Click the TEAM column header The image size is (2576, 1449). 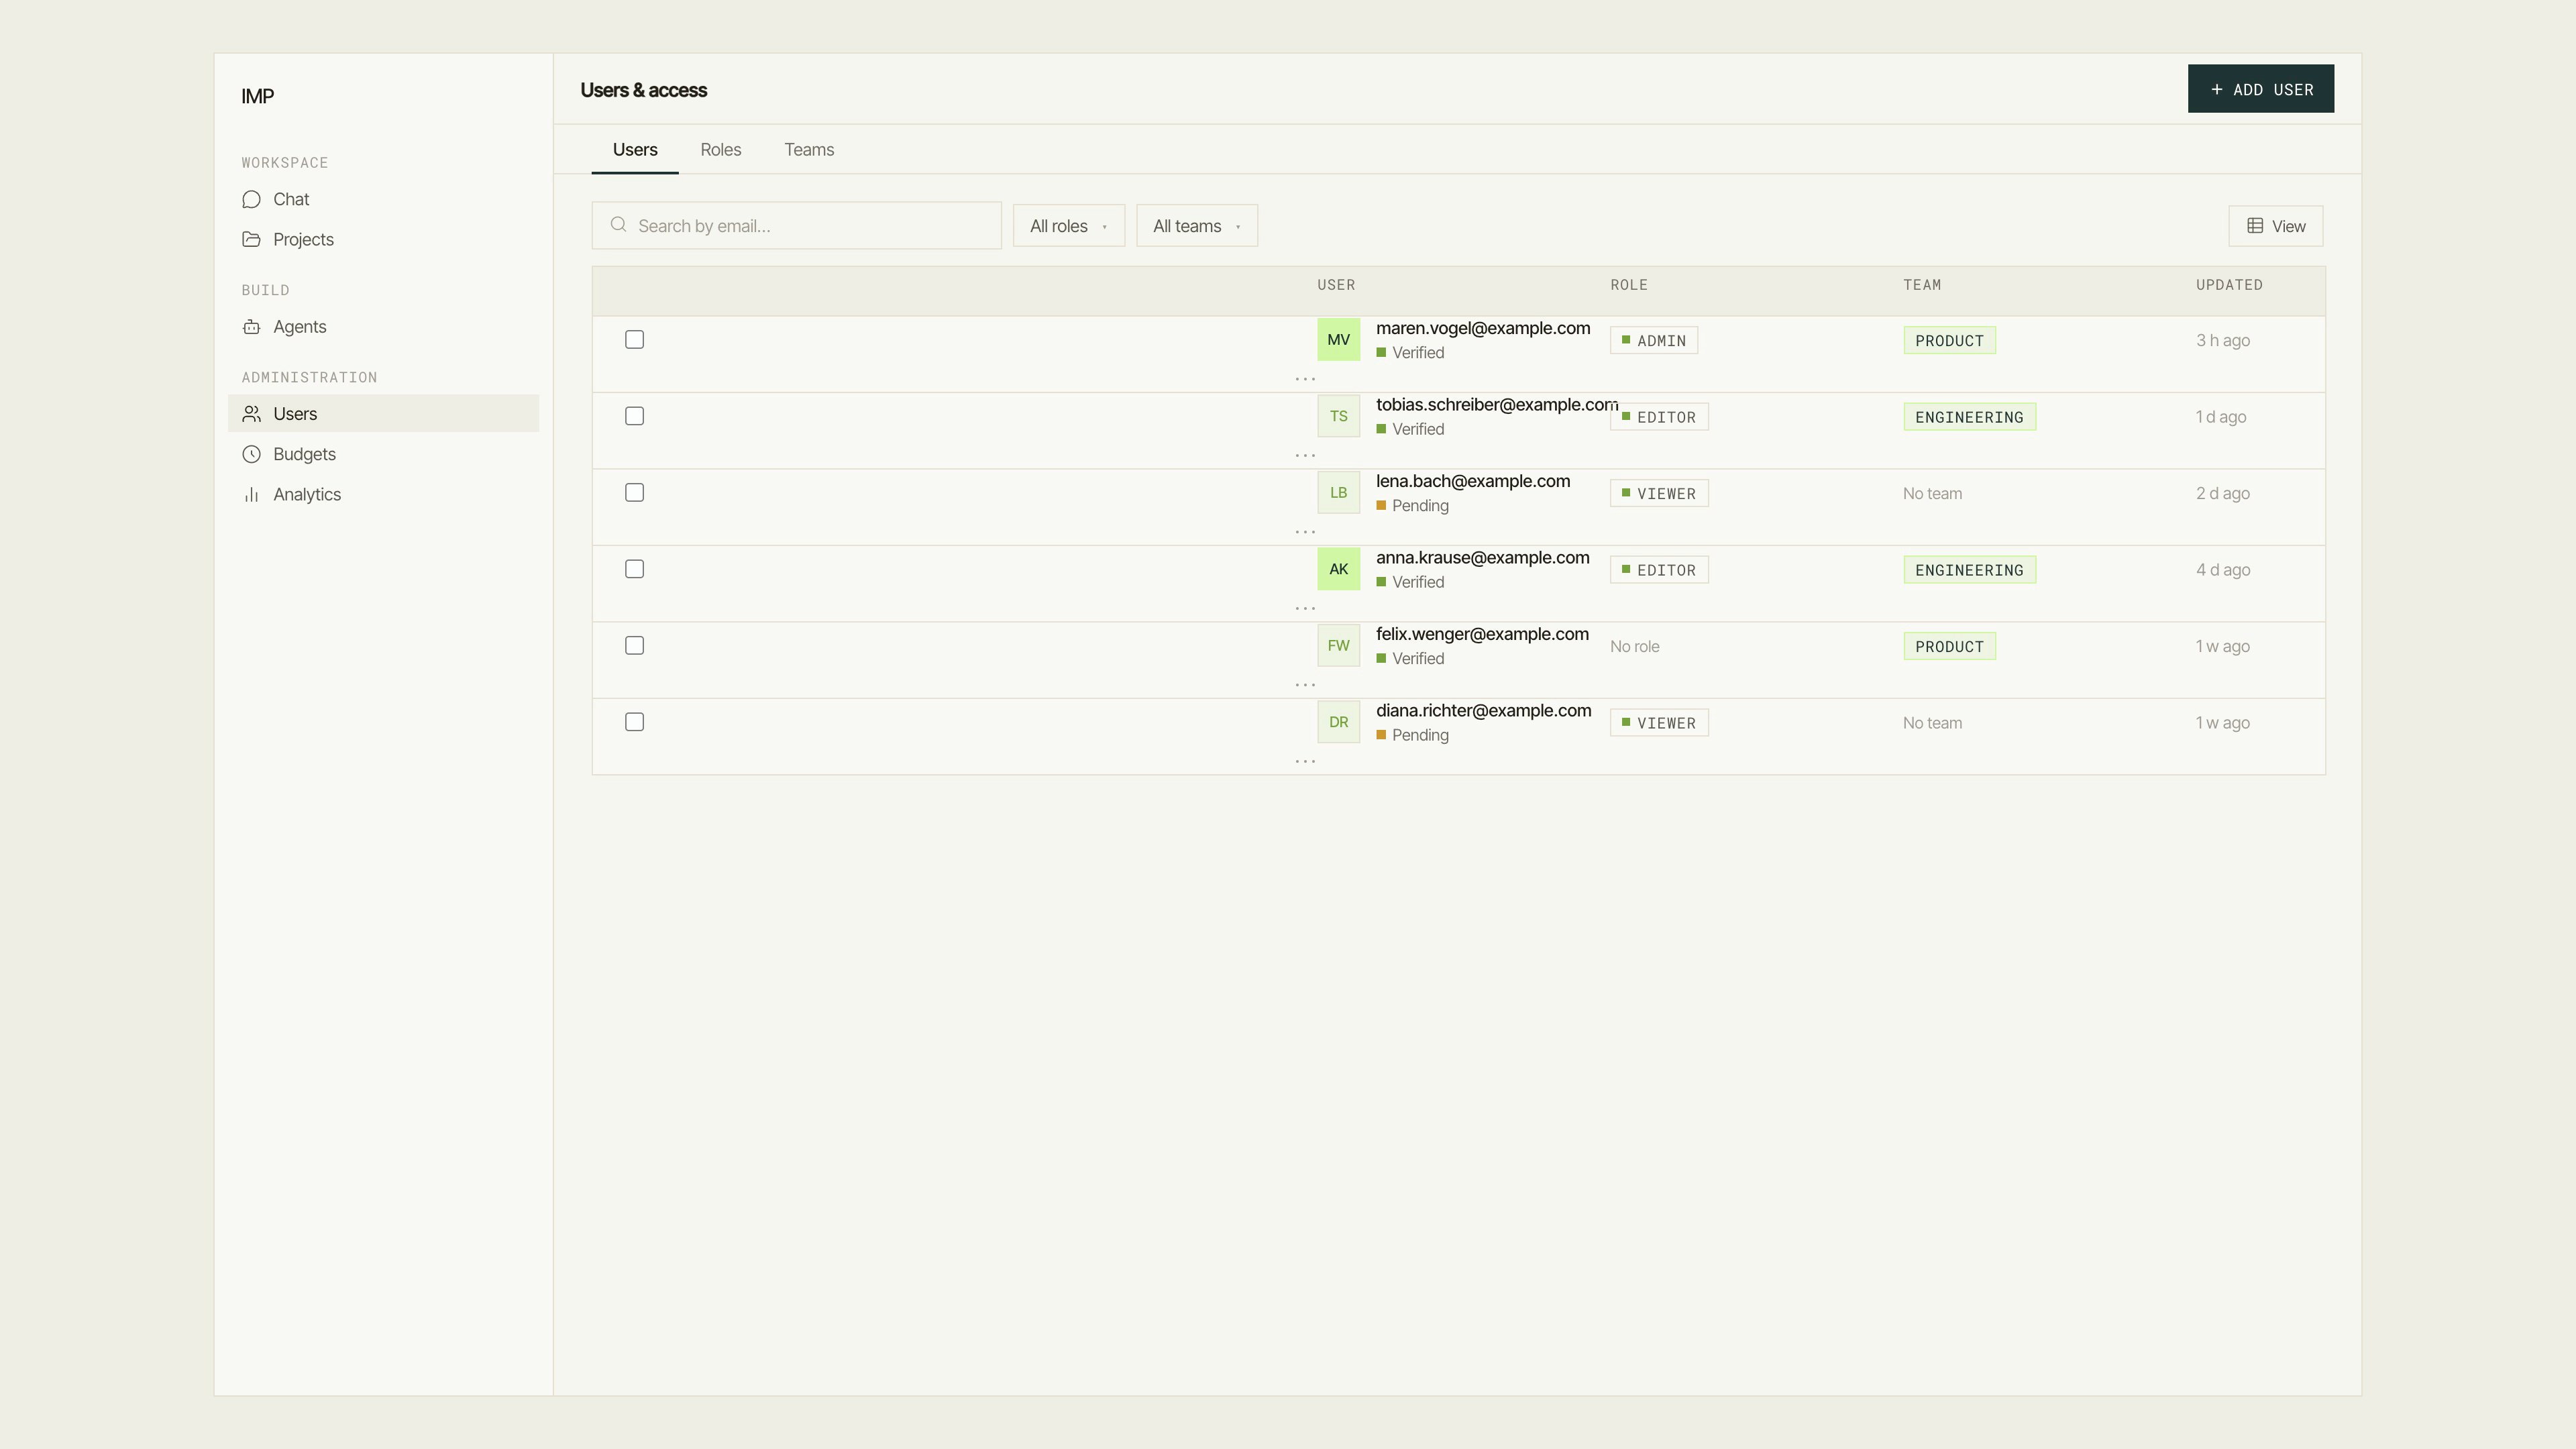point(1922,285)
